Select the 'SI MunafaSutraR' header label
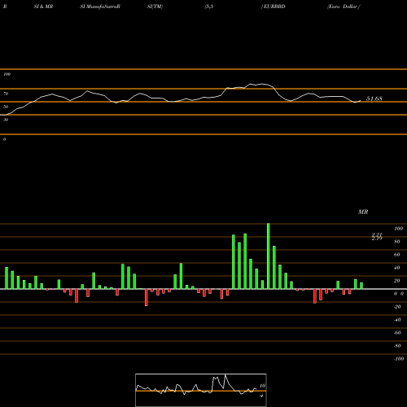This screenshot has height=407, width=407. point(100,7)
